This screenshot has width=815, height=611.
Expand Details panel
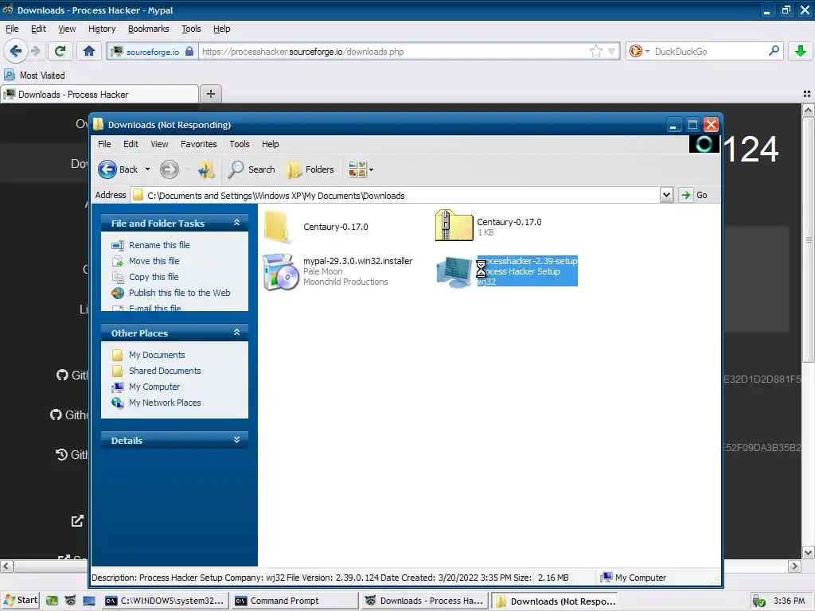click(236, 440)
